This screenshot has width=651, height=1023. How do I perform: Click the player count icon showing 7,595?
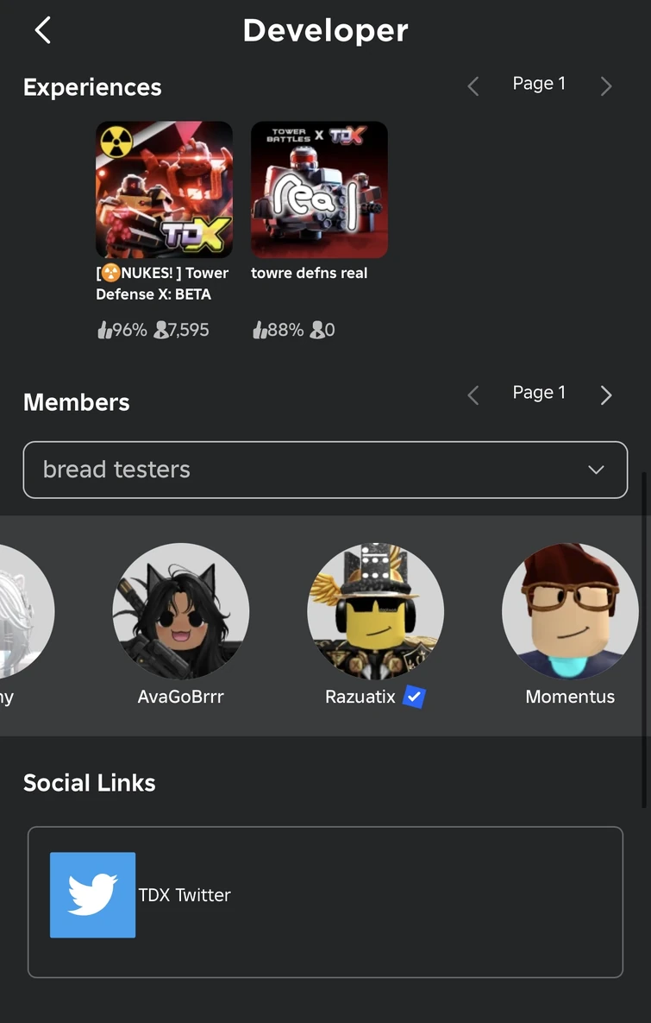coord(160,330)
